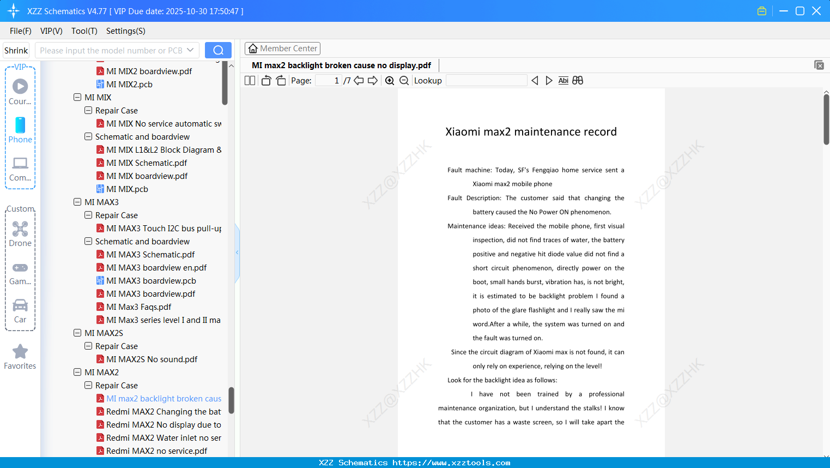Image resolution: width=830 pixels, height=468 pixels.
Task: Click the blue search magnifier button
Action: [218, 50]
